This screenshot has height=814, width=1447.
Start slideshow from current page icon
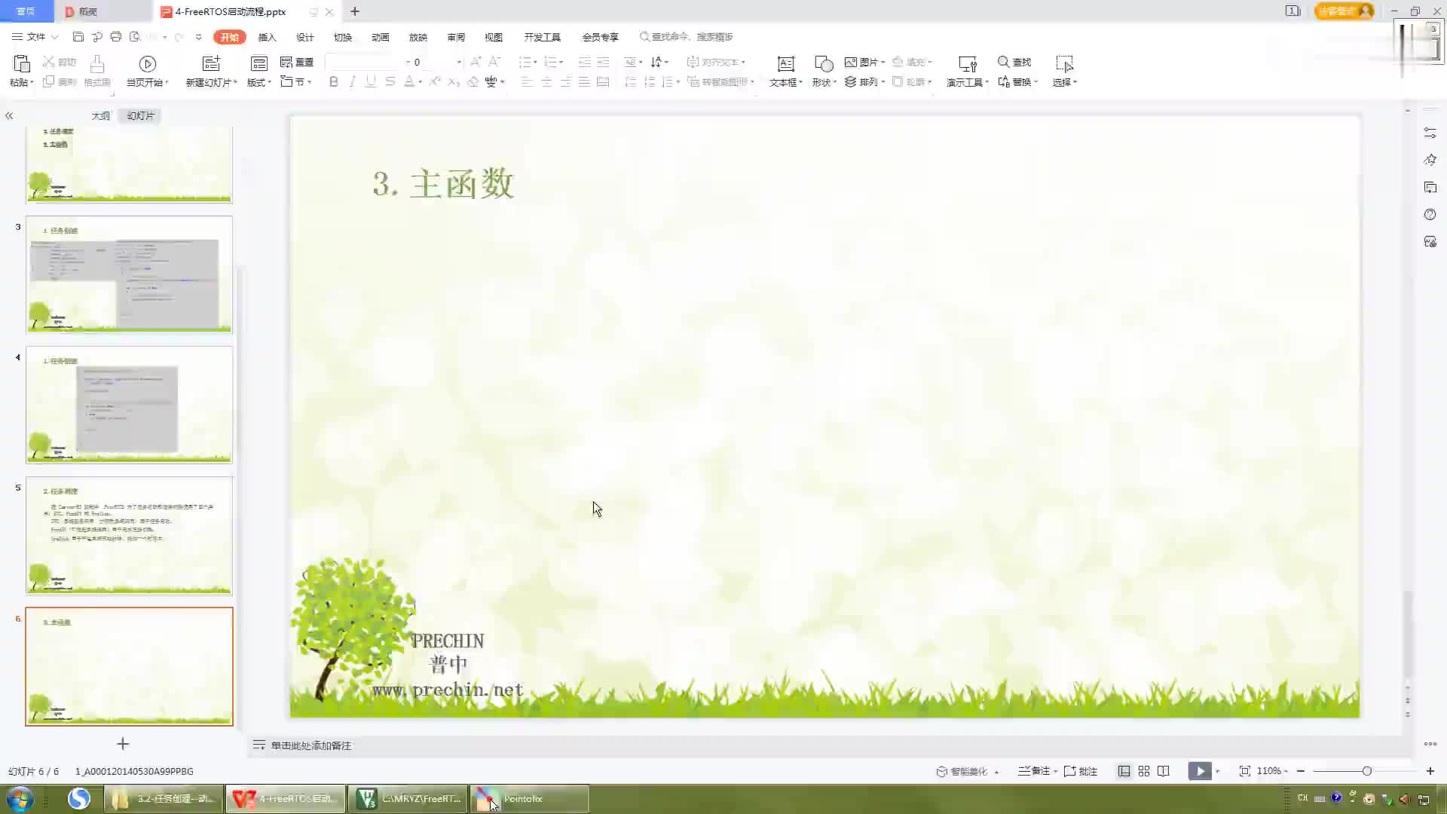point(148,64)
